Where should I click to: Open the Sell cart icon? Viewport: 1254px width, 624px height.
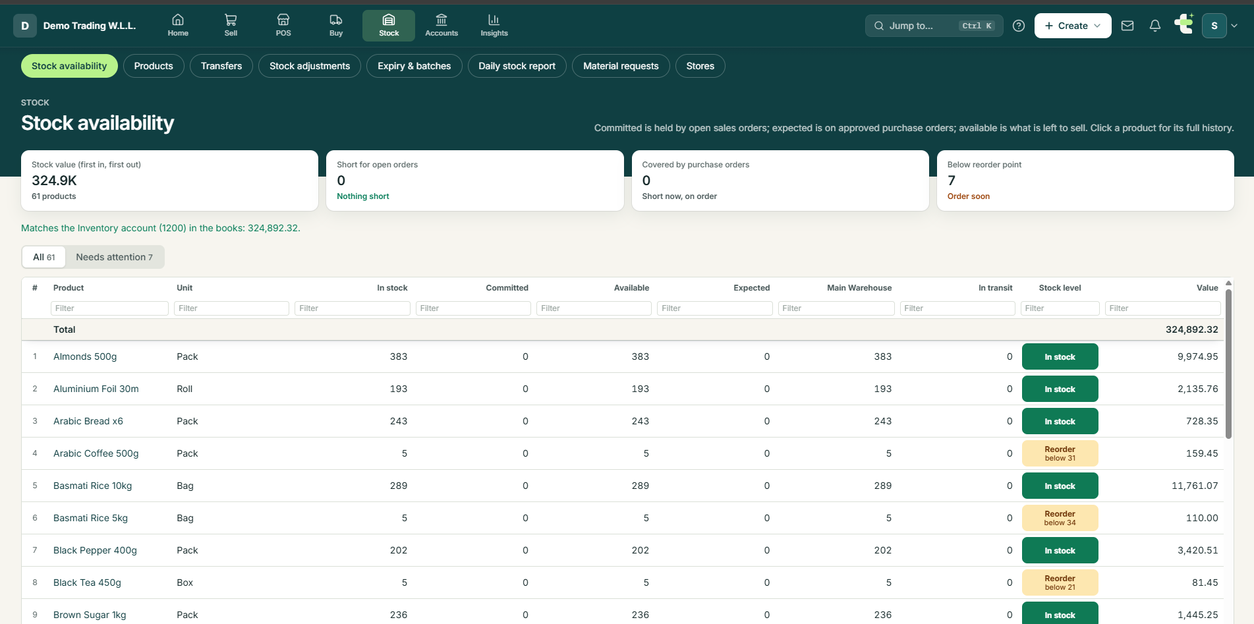[x=231, y=26]
